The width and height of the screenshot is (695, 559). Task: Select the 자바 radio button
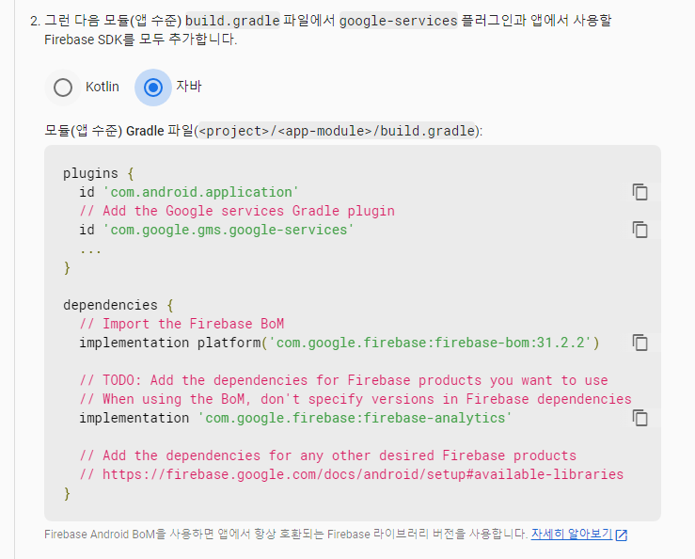[x=153, y=88]
